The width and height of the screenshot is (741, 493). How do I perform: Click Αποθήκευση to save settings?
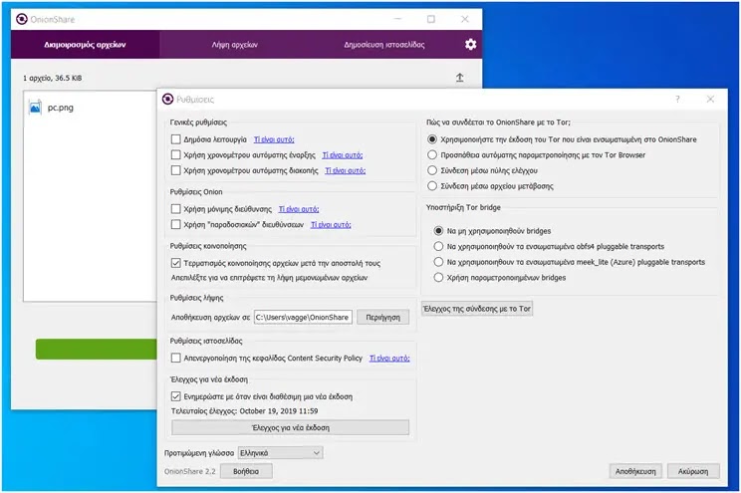point(635,471)
